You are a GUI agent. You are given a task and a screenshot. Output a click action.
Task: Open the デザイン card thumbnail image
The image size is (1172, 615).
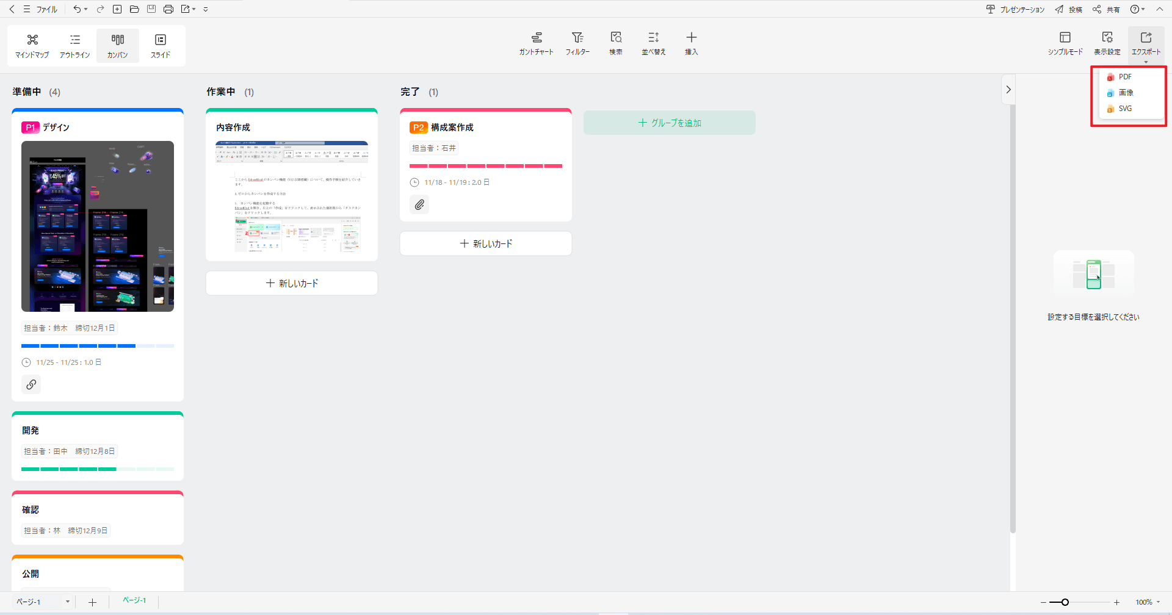point(98,226)
